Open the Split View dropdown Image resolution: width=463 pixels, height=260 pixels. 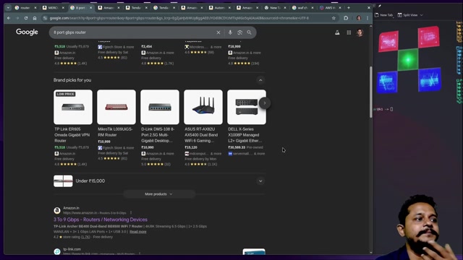410,14
